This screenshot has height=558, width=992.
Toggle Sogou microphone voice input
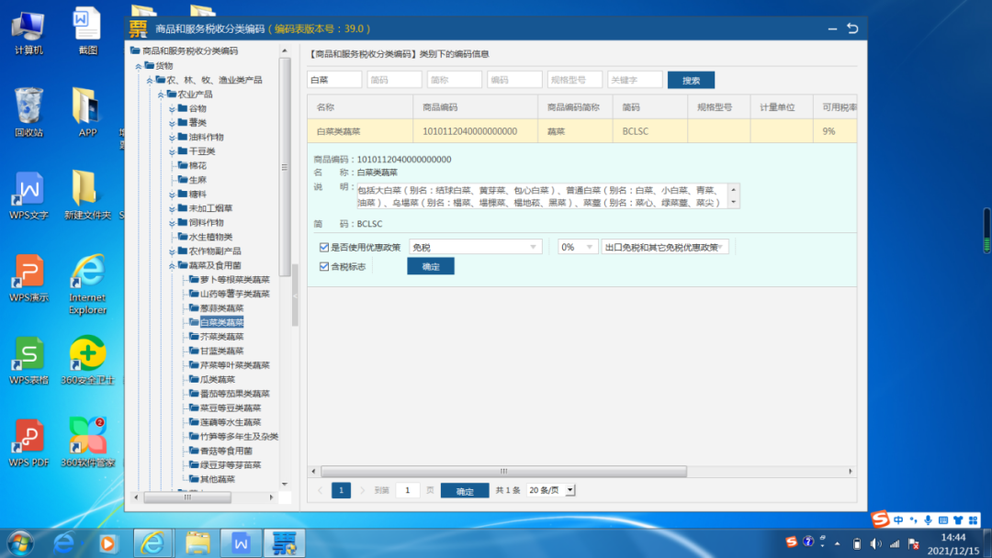click(x=928, y=520)
